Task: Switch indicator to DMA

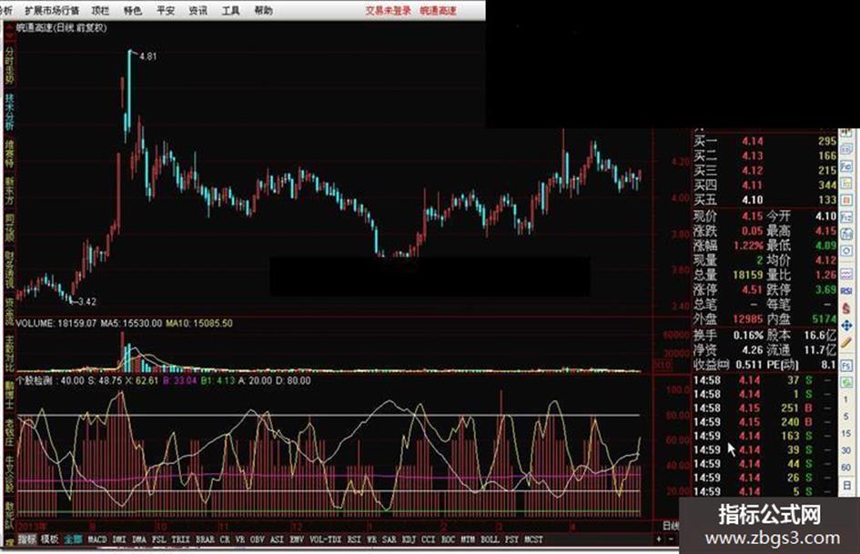Action: (139, 539)
